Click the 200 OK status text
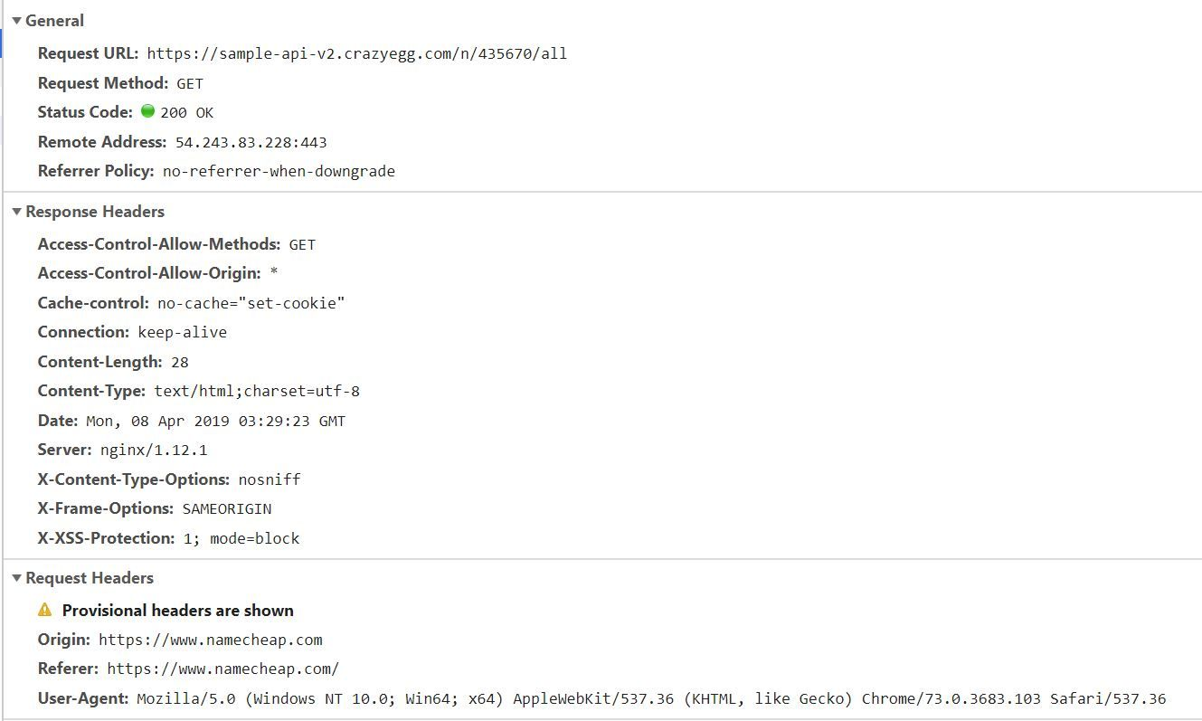This screenshot has height=721, width=1202. (187, 112)
